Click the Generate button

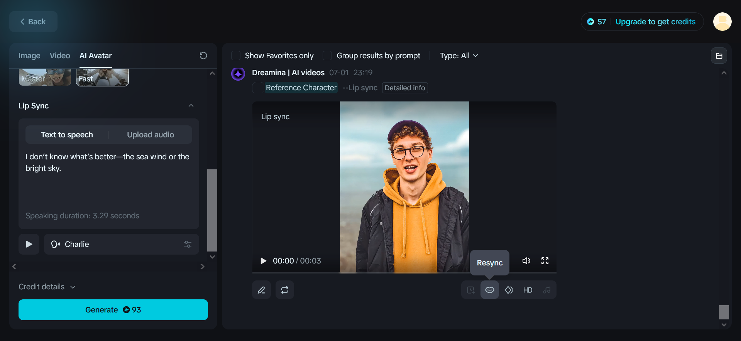click(x=113, y=310)
